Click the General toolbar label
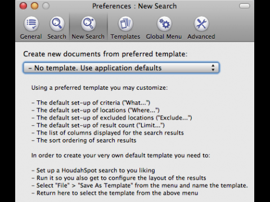Viewport: 270px width, 202px height. pos(31,36)
